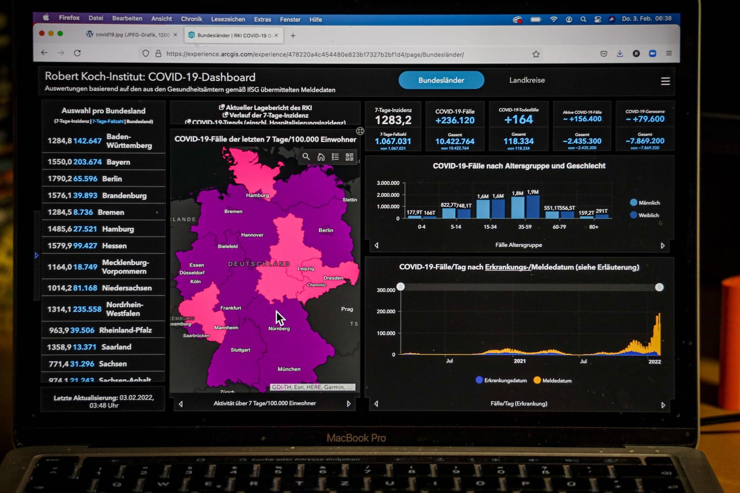Open Spotlight search in menu bar
Viewport: 740px width, 493px height.
[583, 19]
